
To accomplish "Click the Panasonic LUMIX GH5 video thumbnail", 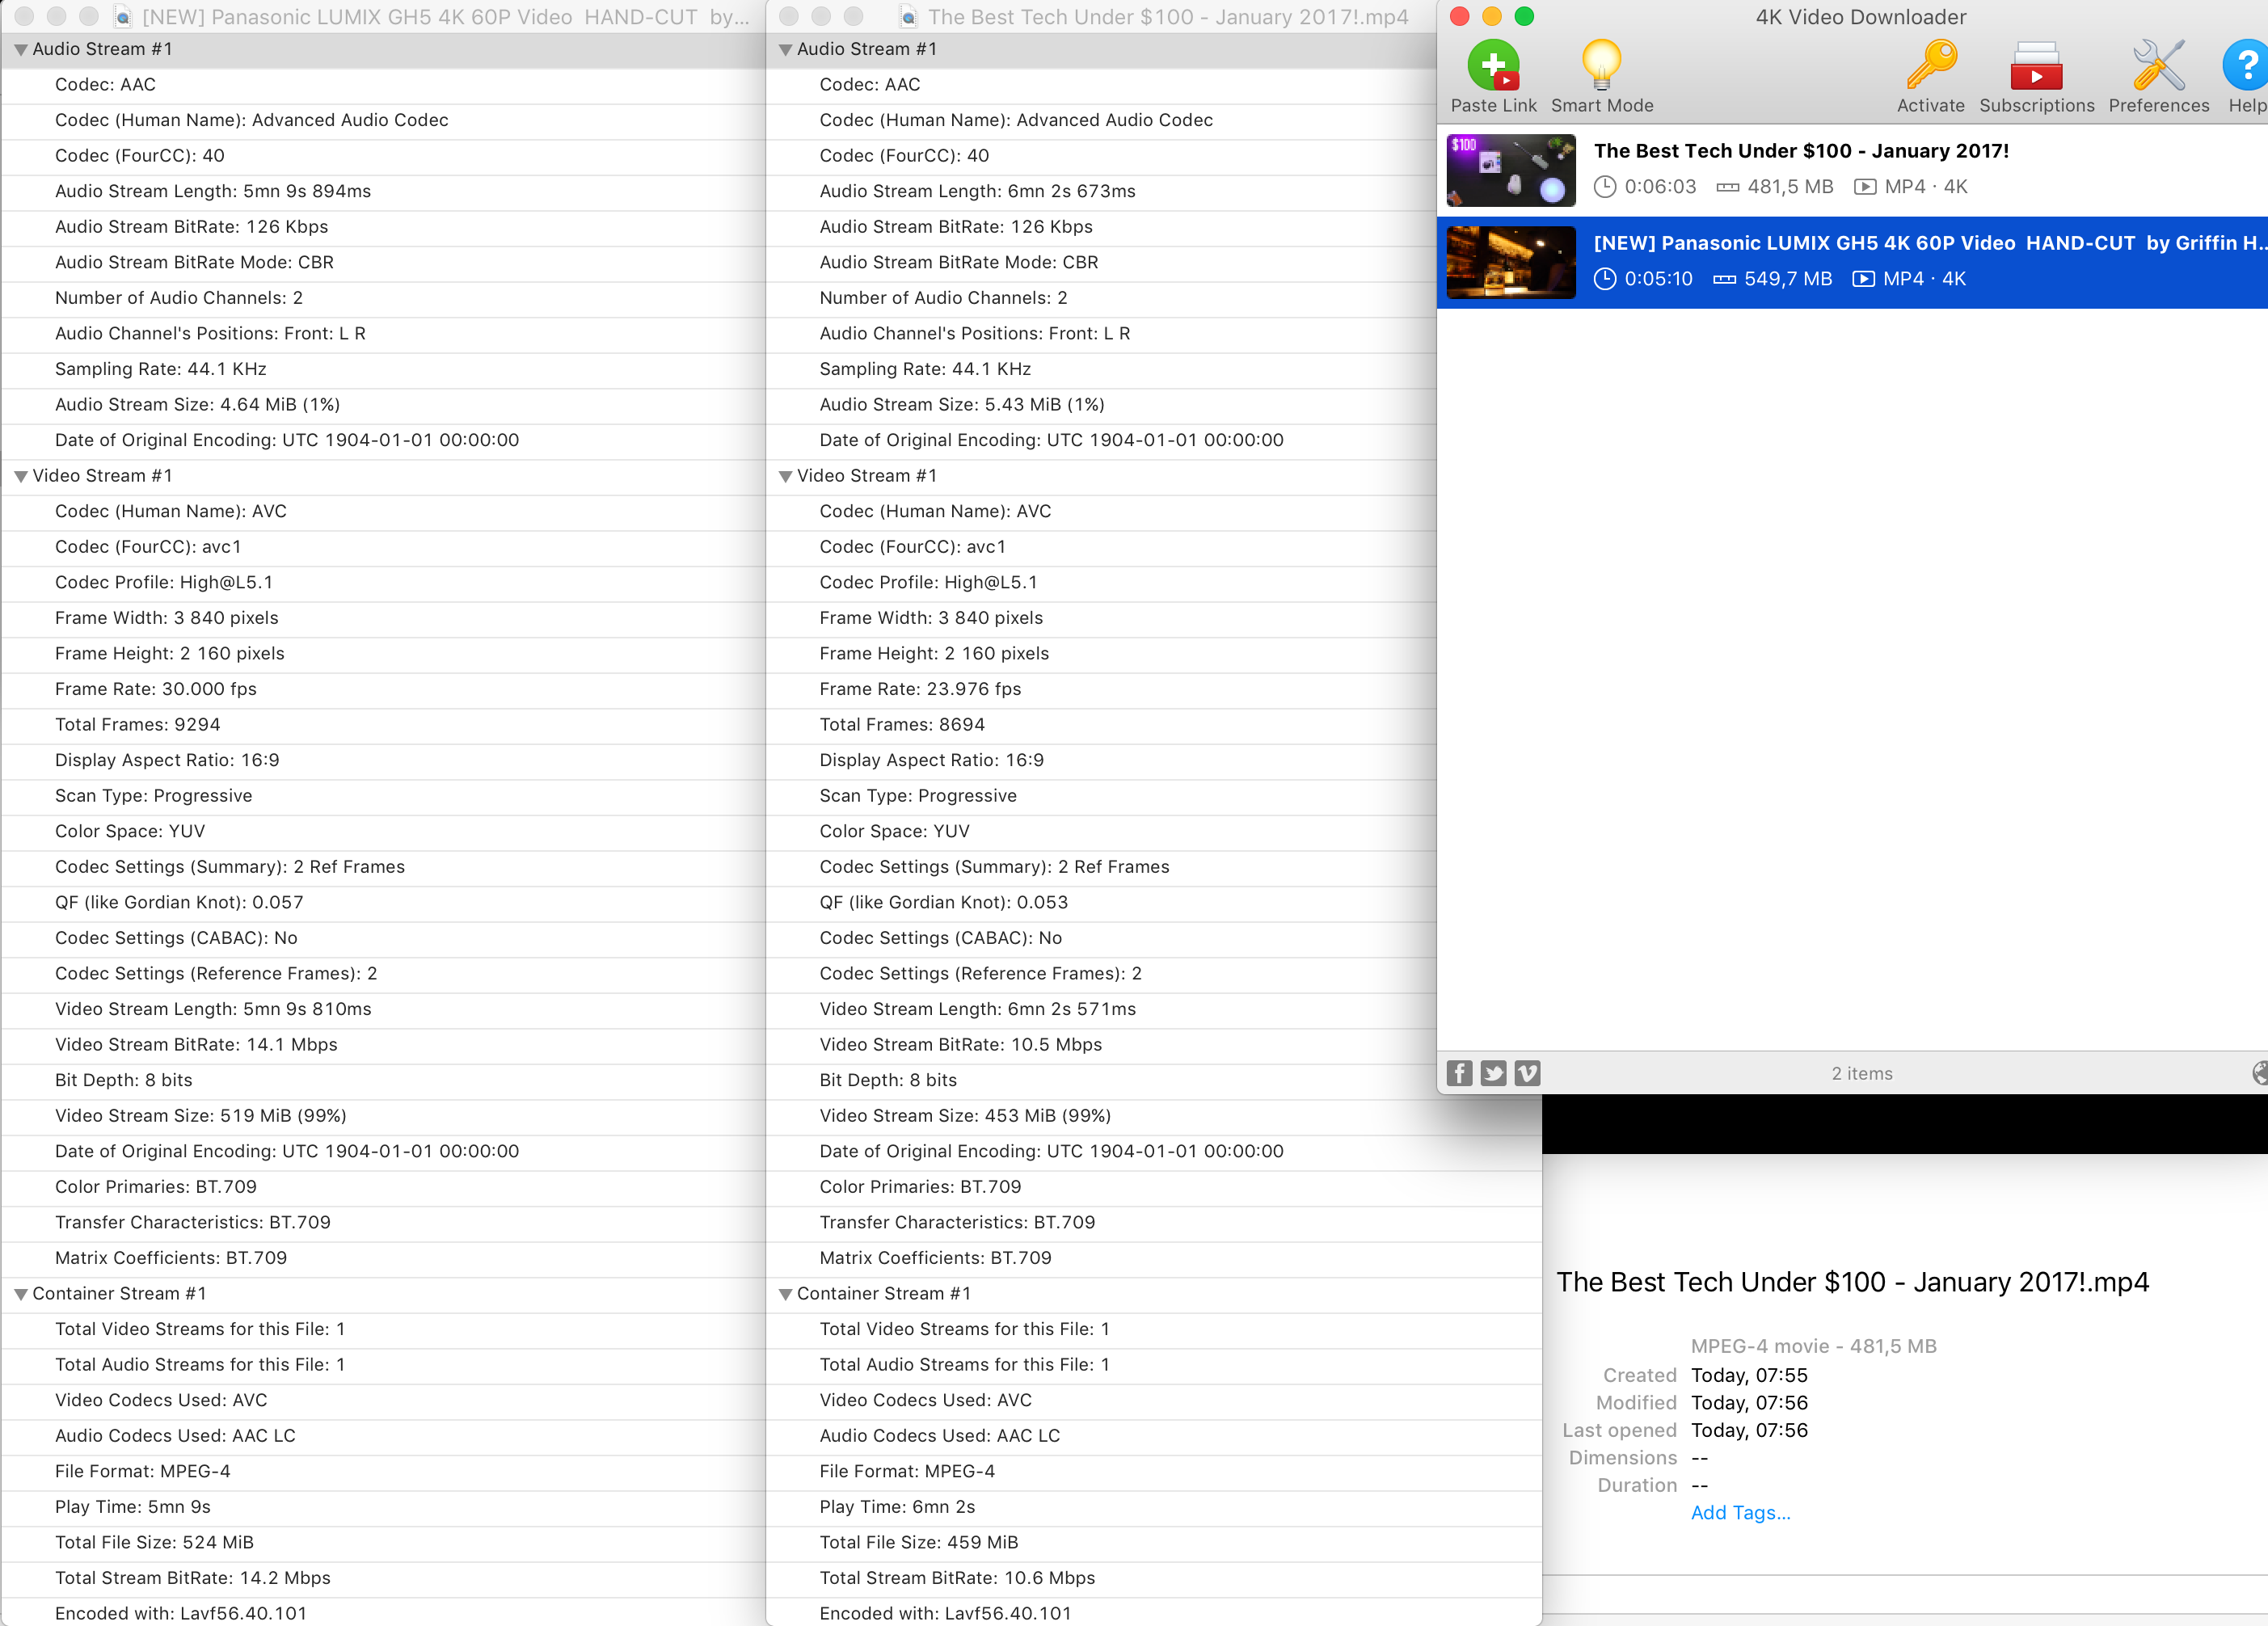I will (x=1511, y=262).
